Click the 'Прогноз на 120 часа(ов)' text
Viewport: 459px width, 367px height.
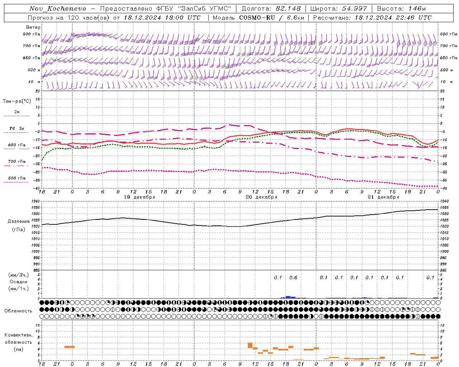tap(69, 18)
